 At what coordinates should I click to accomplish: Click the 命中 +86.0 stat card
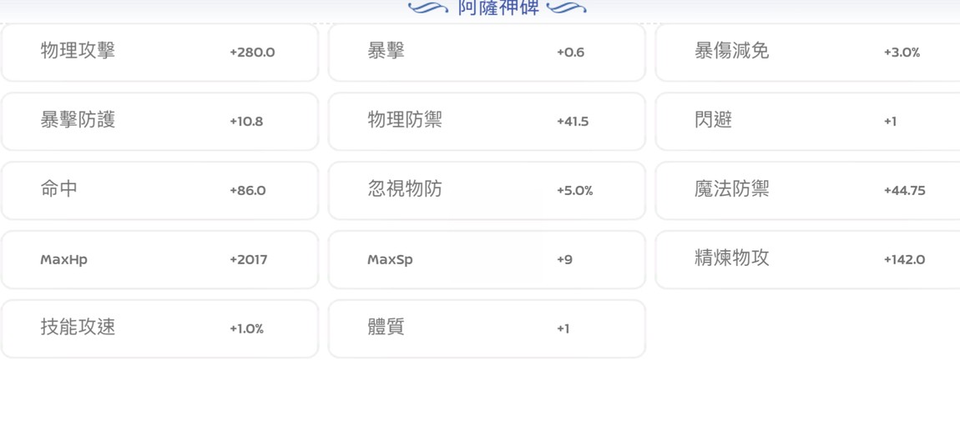[x=159, y=190]
